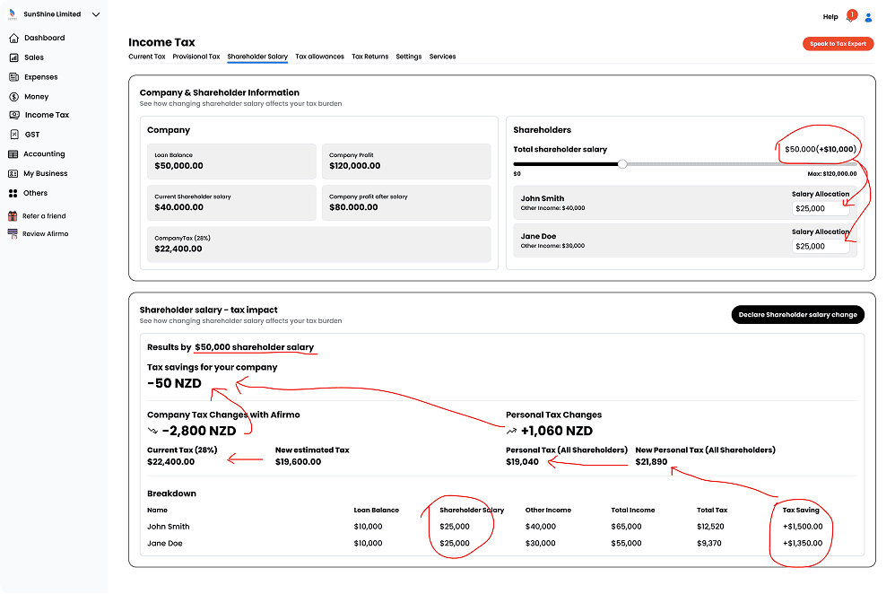Viewport: 895px width, 594px height.
Task: Click John Smith in Breakdown table
Action: coord(169,527)
